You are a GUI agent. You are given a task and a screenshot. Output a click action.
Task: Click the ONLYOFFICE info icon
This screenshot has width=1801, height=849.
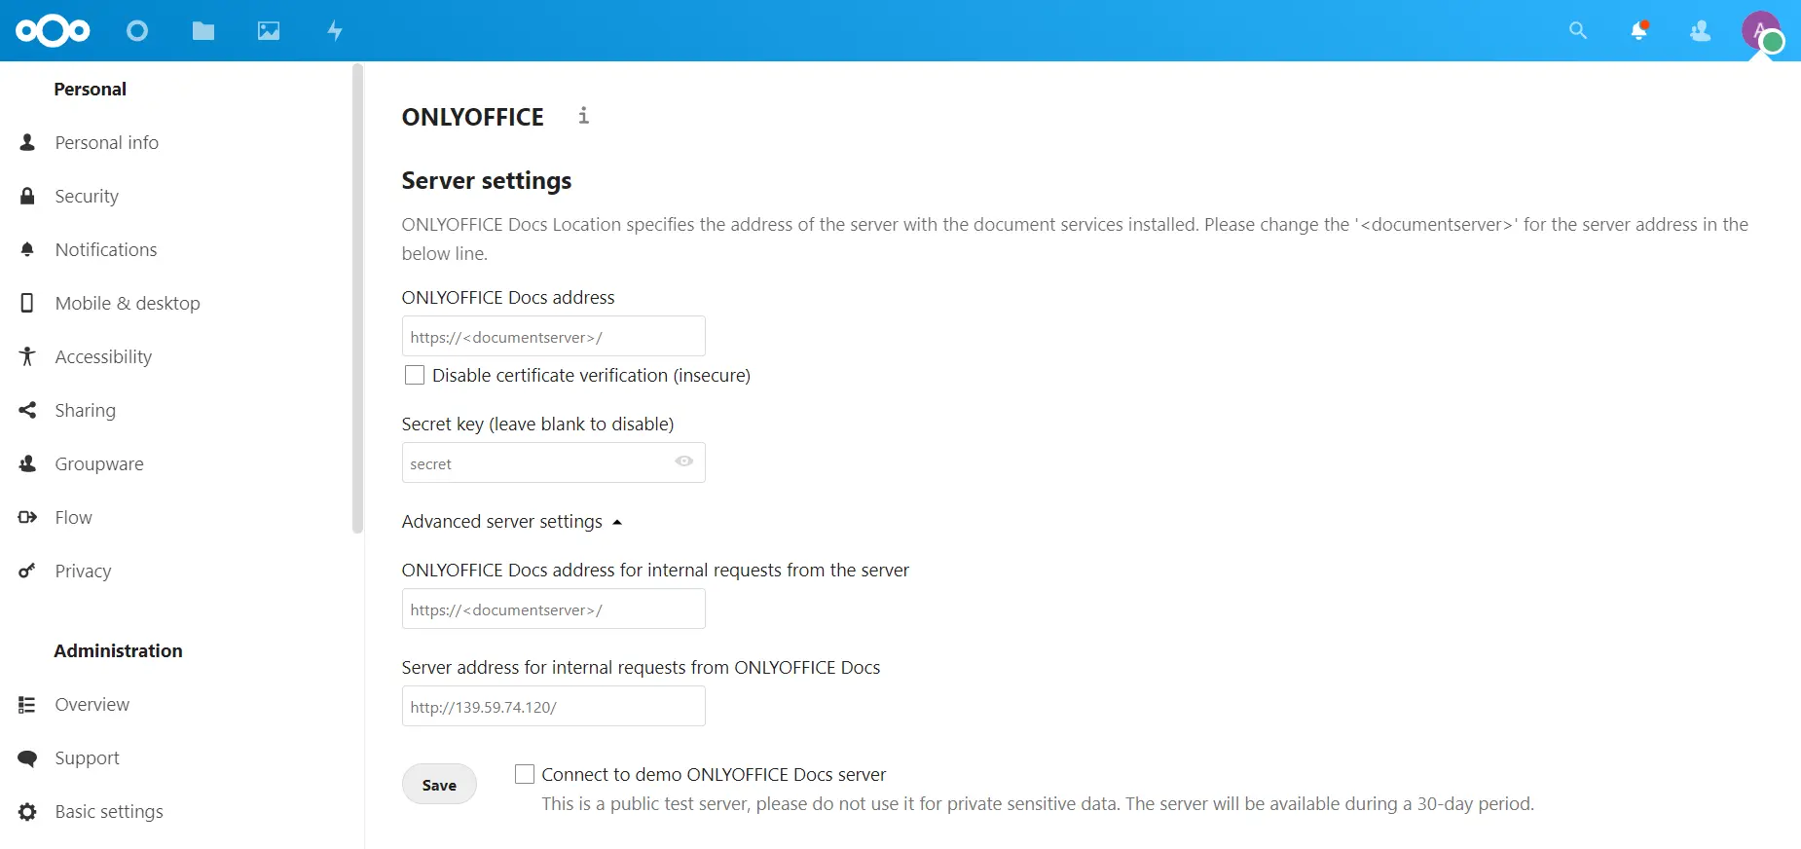click(583, 115)
